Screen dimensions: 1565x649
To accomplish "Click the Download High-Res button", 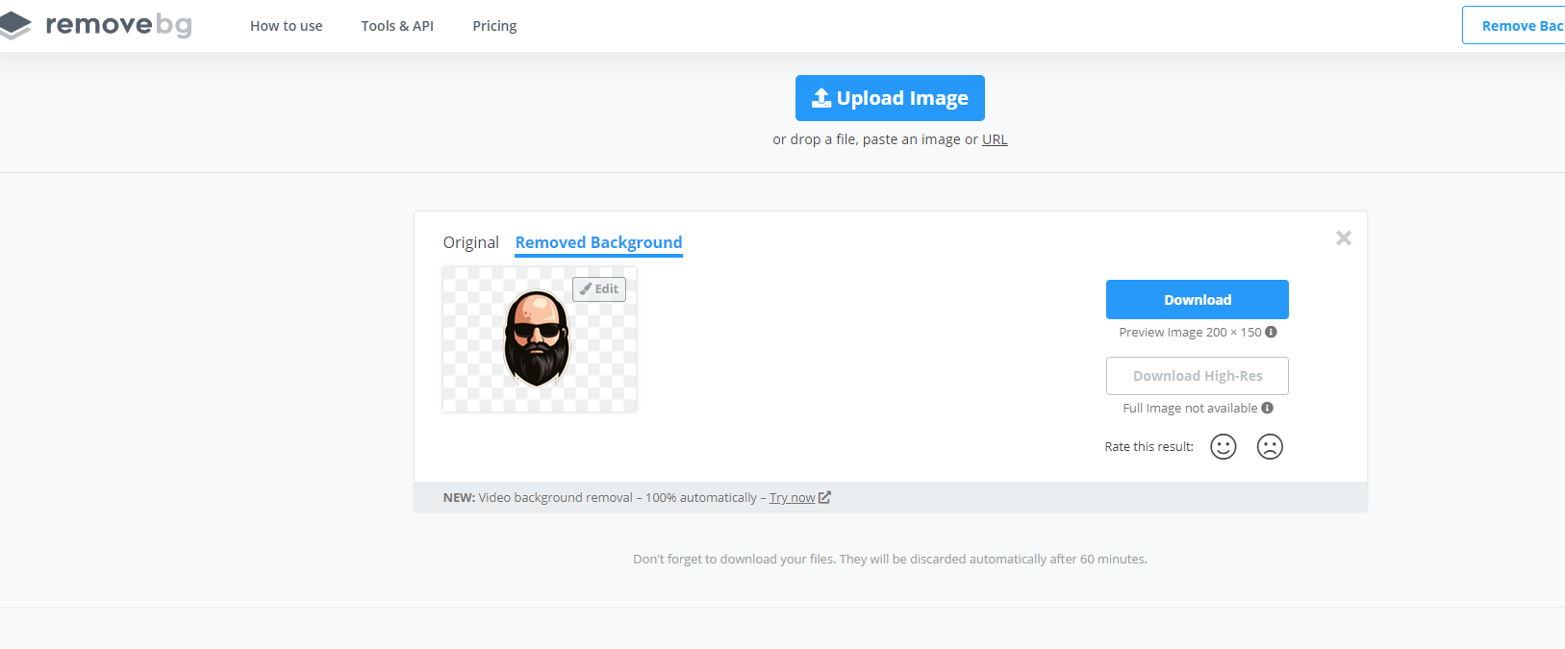I will [x=1197, y=376].
